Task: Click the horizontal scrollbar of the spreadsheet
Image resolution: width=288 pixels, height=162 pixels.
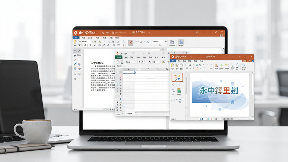Action: coord(152,112)
